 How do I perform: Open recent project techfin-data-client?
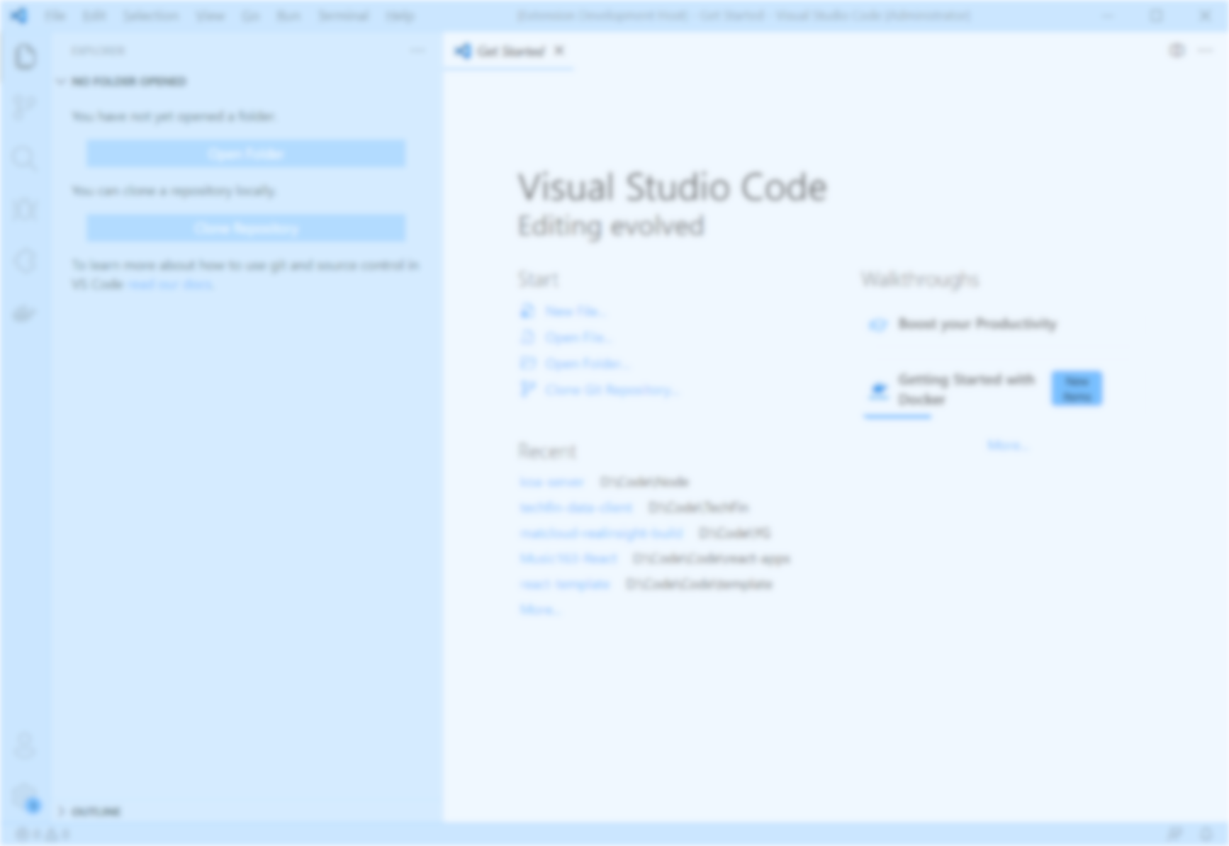[x=576, y=507]
